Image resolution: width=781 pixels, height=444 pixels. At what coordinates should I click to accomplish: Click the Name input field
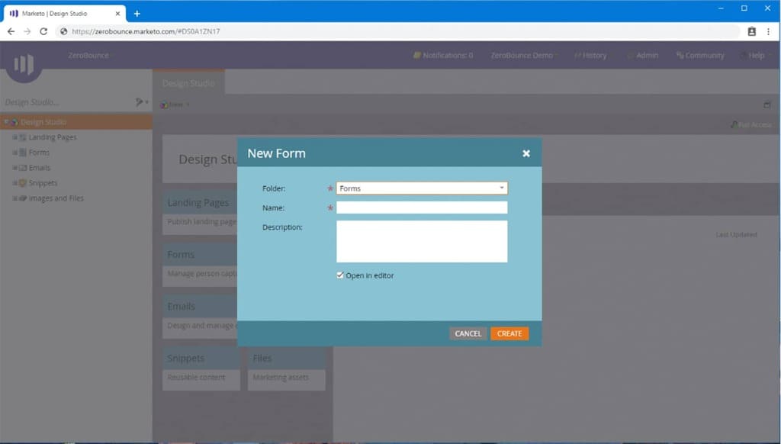tap(422, 208)
